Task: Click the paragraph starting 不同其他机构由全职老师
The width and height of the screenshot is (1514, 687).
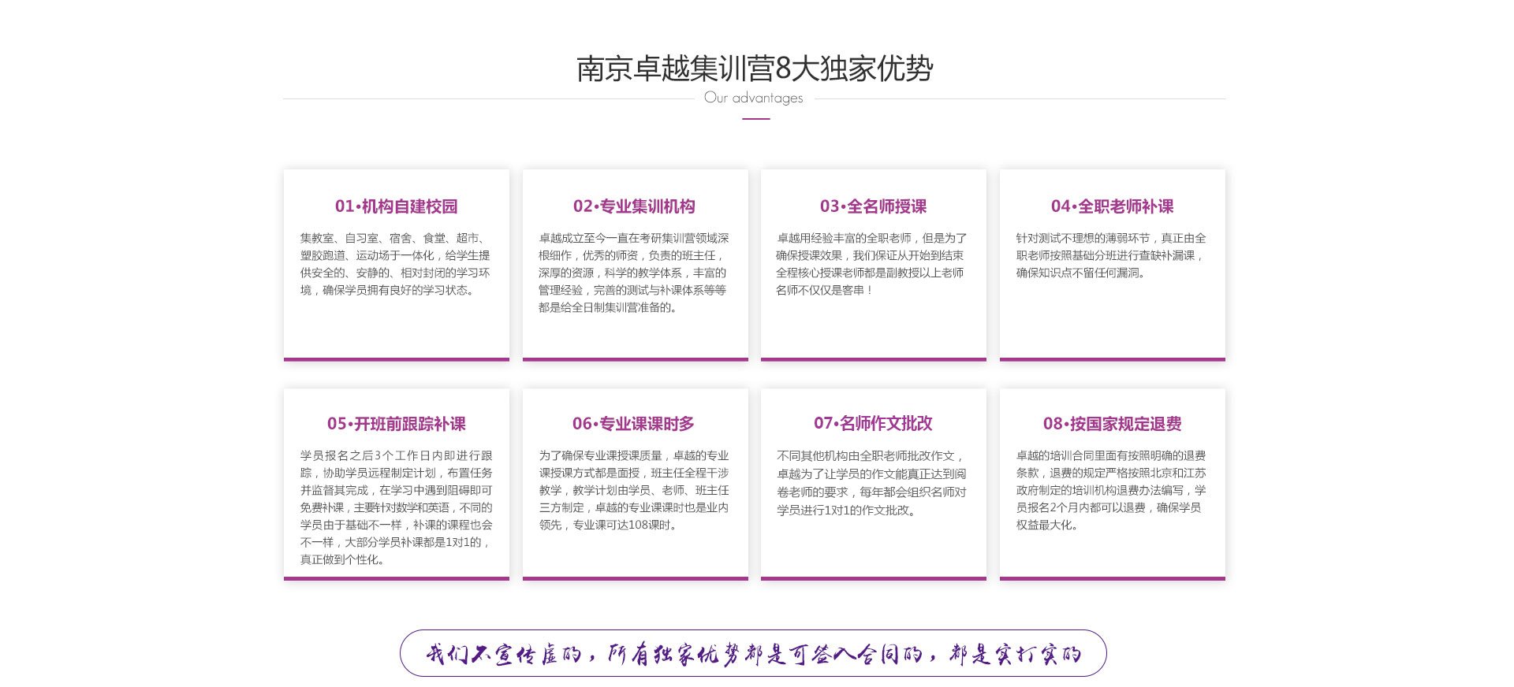Action: click(872, 483)
